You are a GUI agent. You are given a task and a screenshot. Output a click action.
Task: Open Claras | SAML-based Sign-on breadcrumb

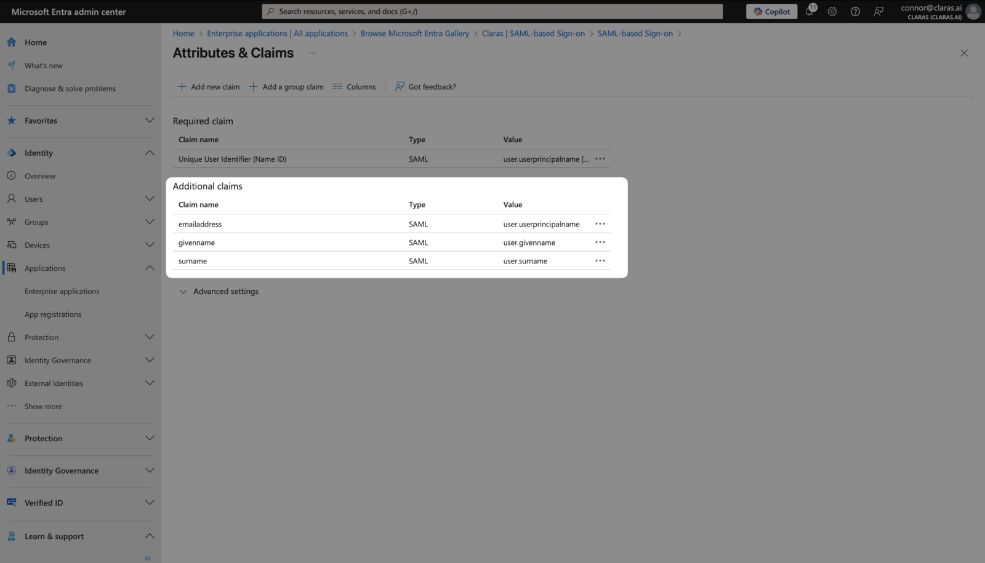533,33
